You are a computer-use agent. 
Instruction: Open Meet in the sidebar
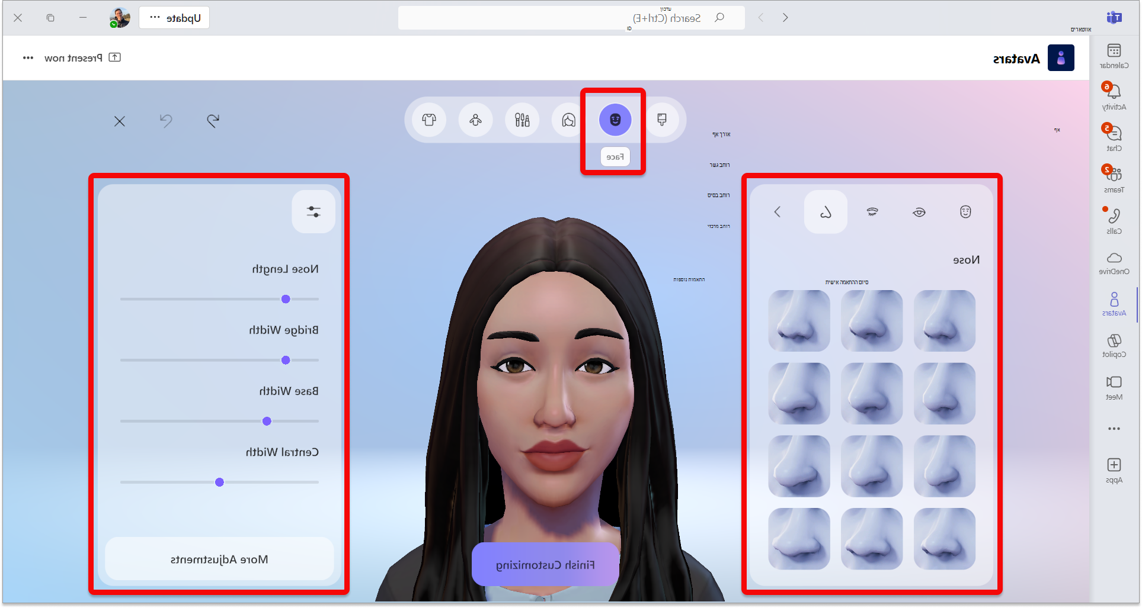click(1114, 387)
